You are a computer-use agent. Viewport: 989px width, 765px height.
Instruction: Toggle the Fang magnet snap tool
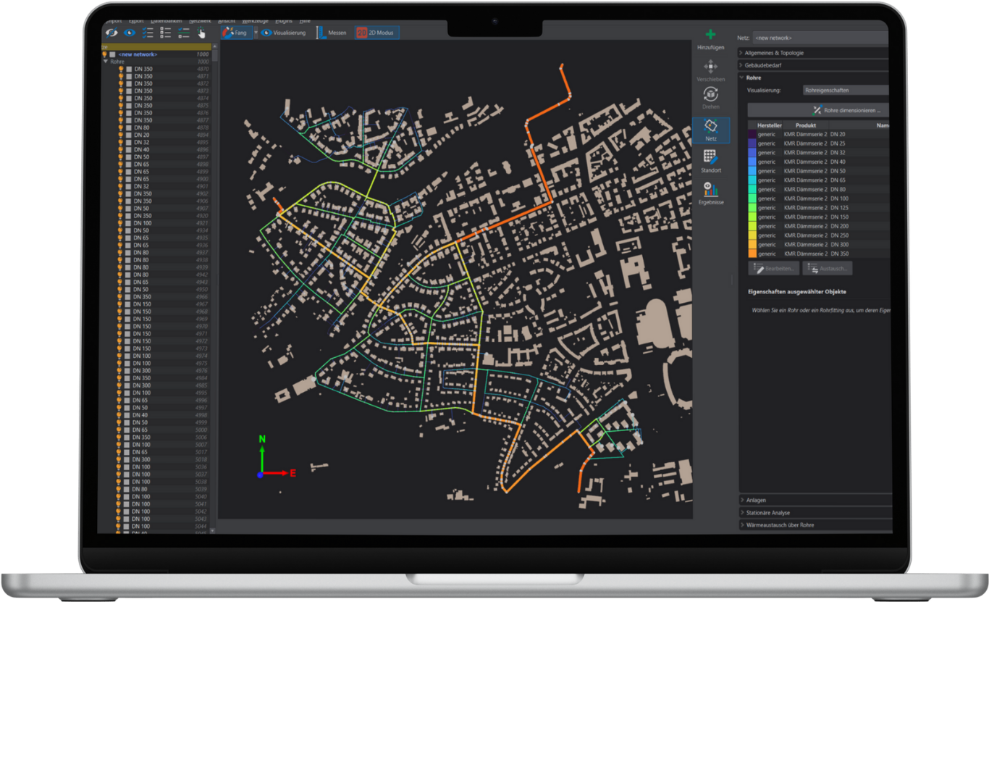(x=235, y=33)
